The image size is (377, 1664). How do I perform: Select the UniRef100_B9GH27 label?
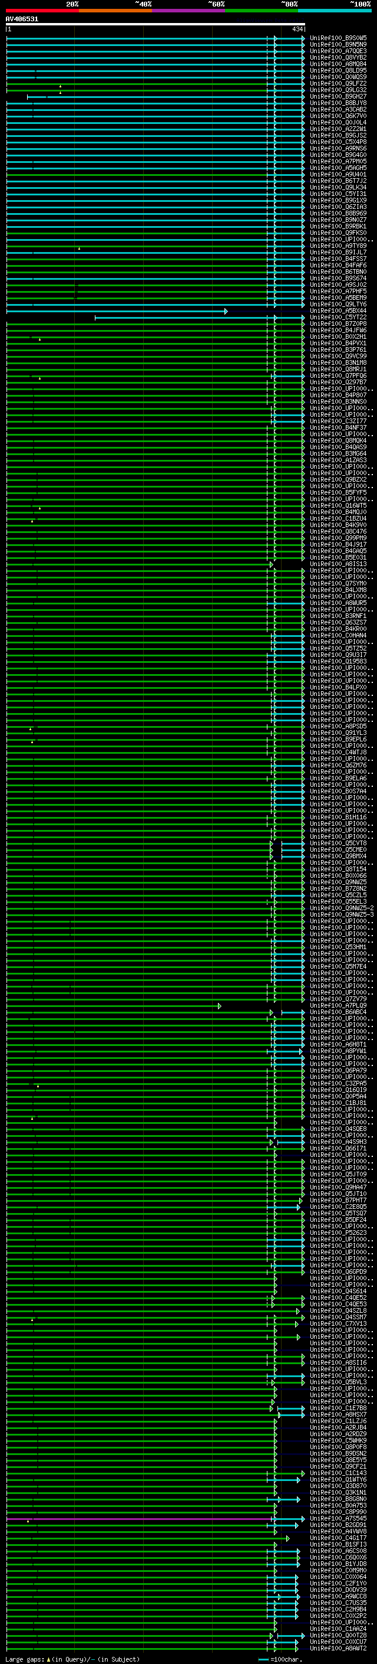(338, 96)
